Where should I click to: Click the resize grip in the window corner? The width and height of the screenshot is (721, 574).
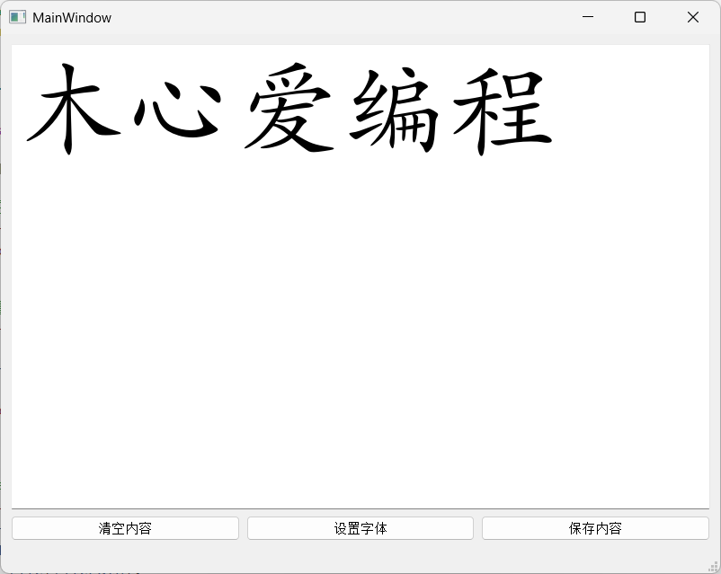point(713,567)
